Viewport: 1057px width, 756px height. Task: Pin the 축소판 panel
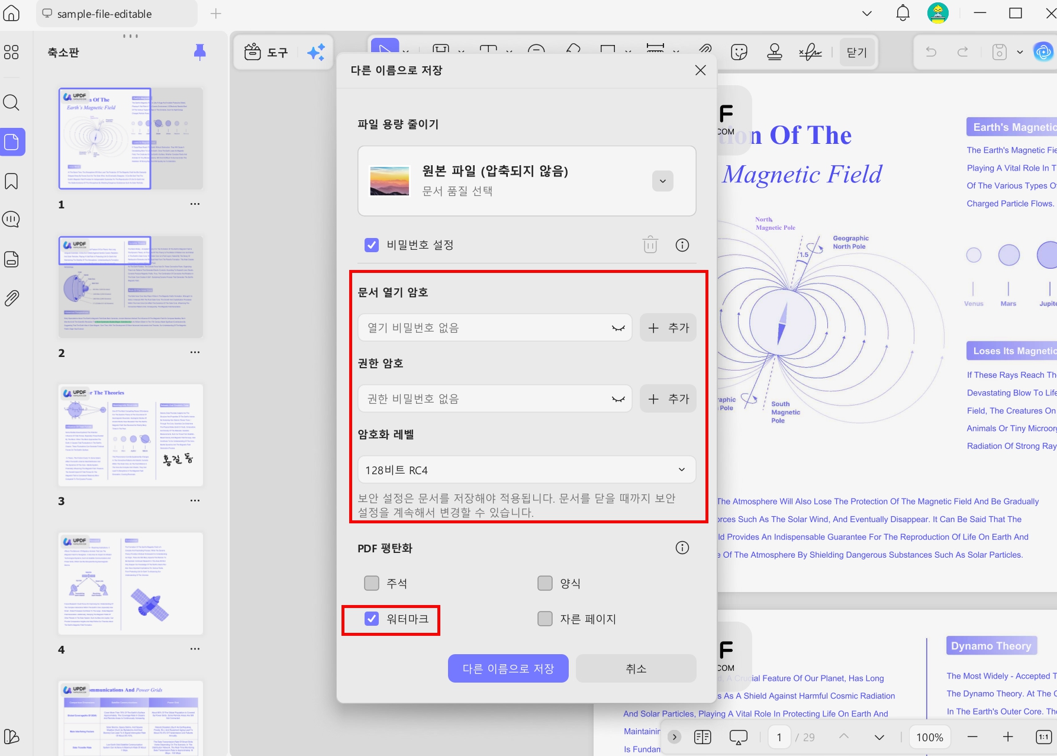(x=200, y=52)
